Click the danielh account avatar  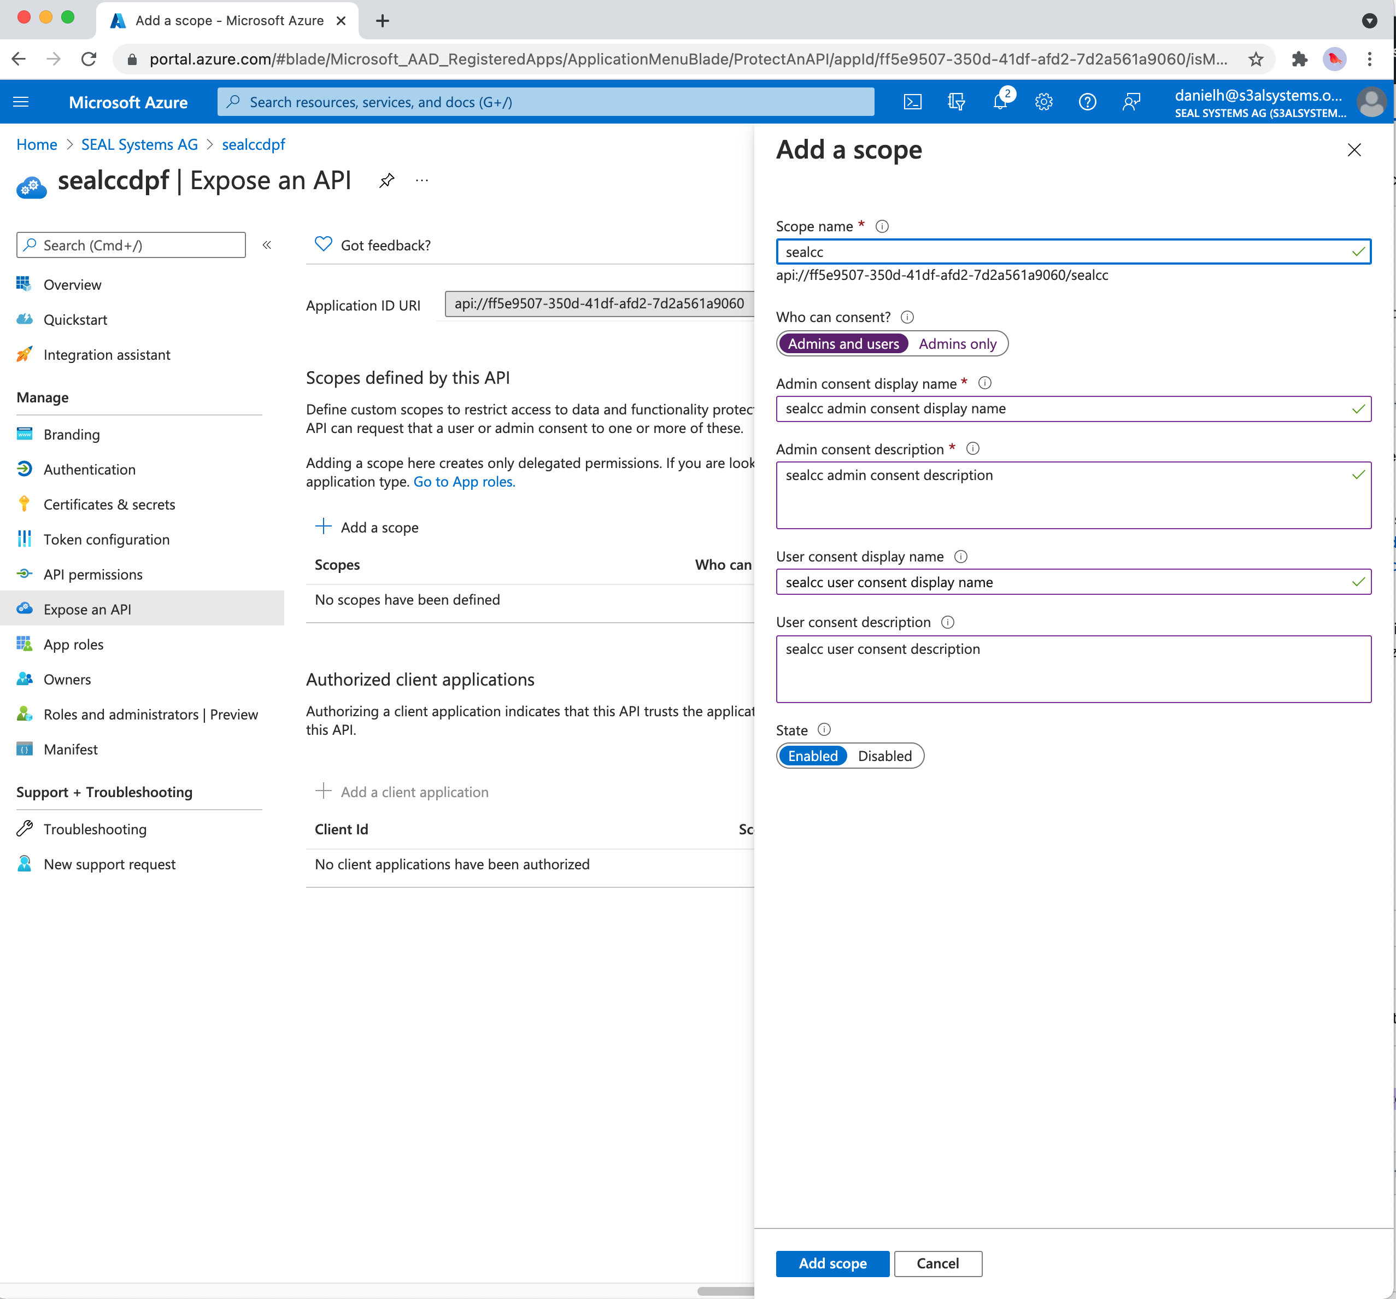click(x=1372, y=103)
